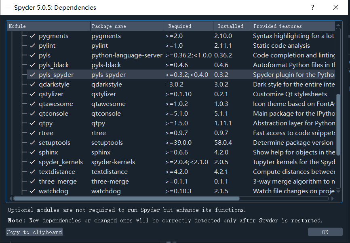Screen dimensions: 350x243
Task: Copy dependencies with Copy to clipboard button
Action: click(34, 232)
